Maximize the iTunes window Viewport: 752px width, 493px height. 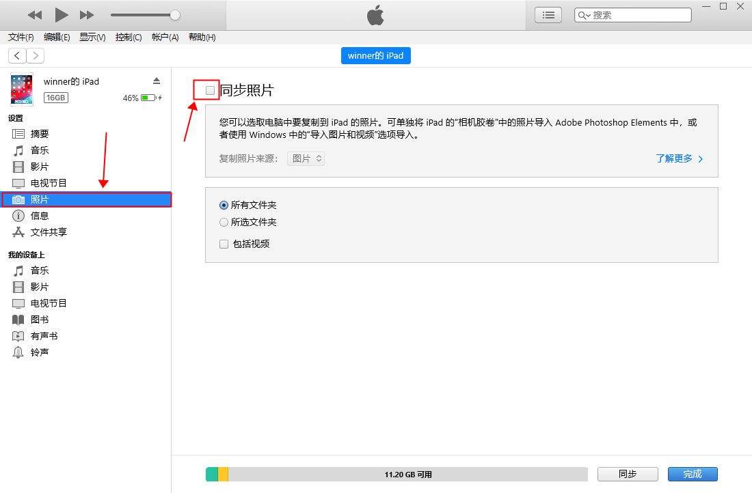tap(723, 7)
